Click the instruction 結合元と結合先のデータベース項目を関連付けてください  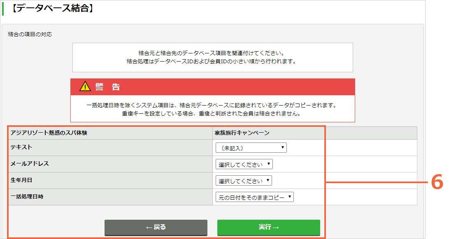coord(212,53)
